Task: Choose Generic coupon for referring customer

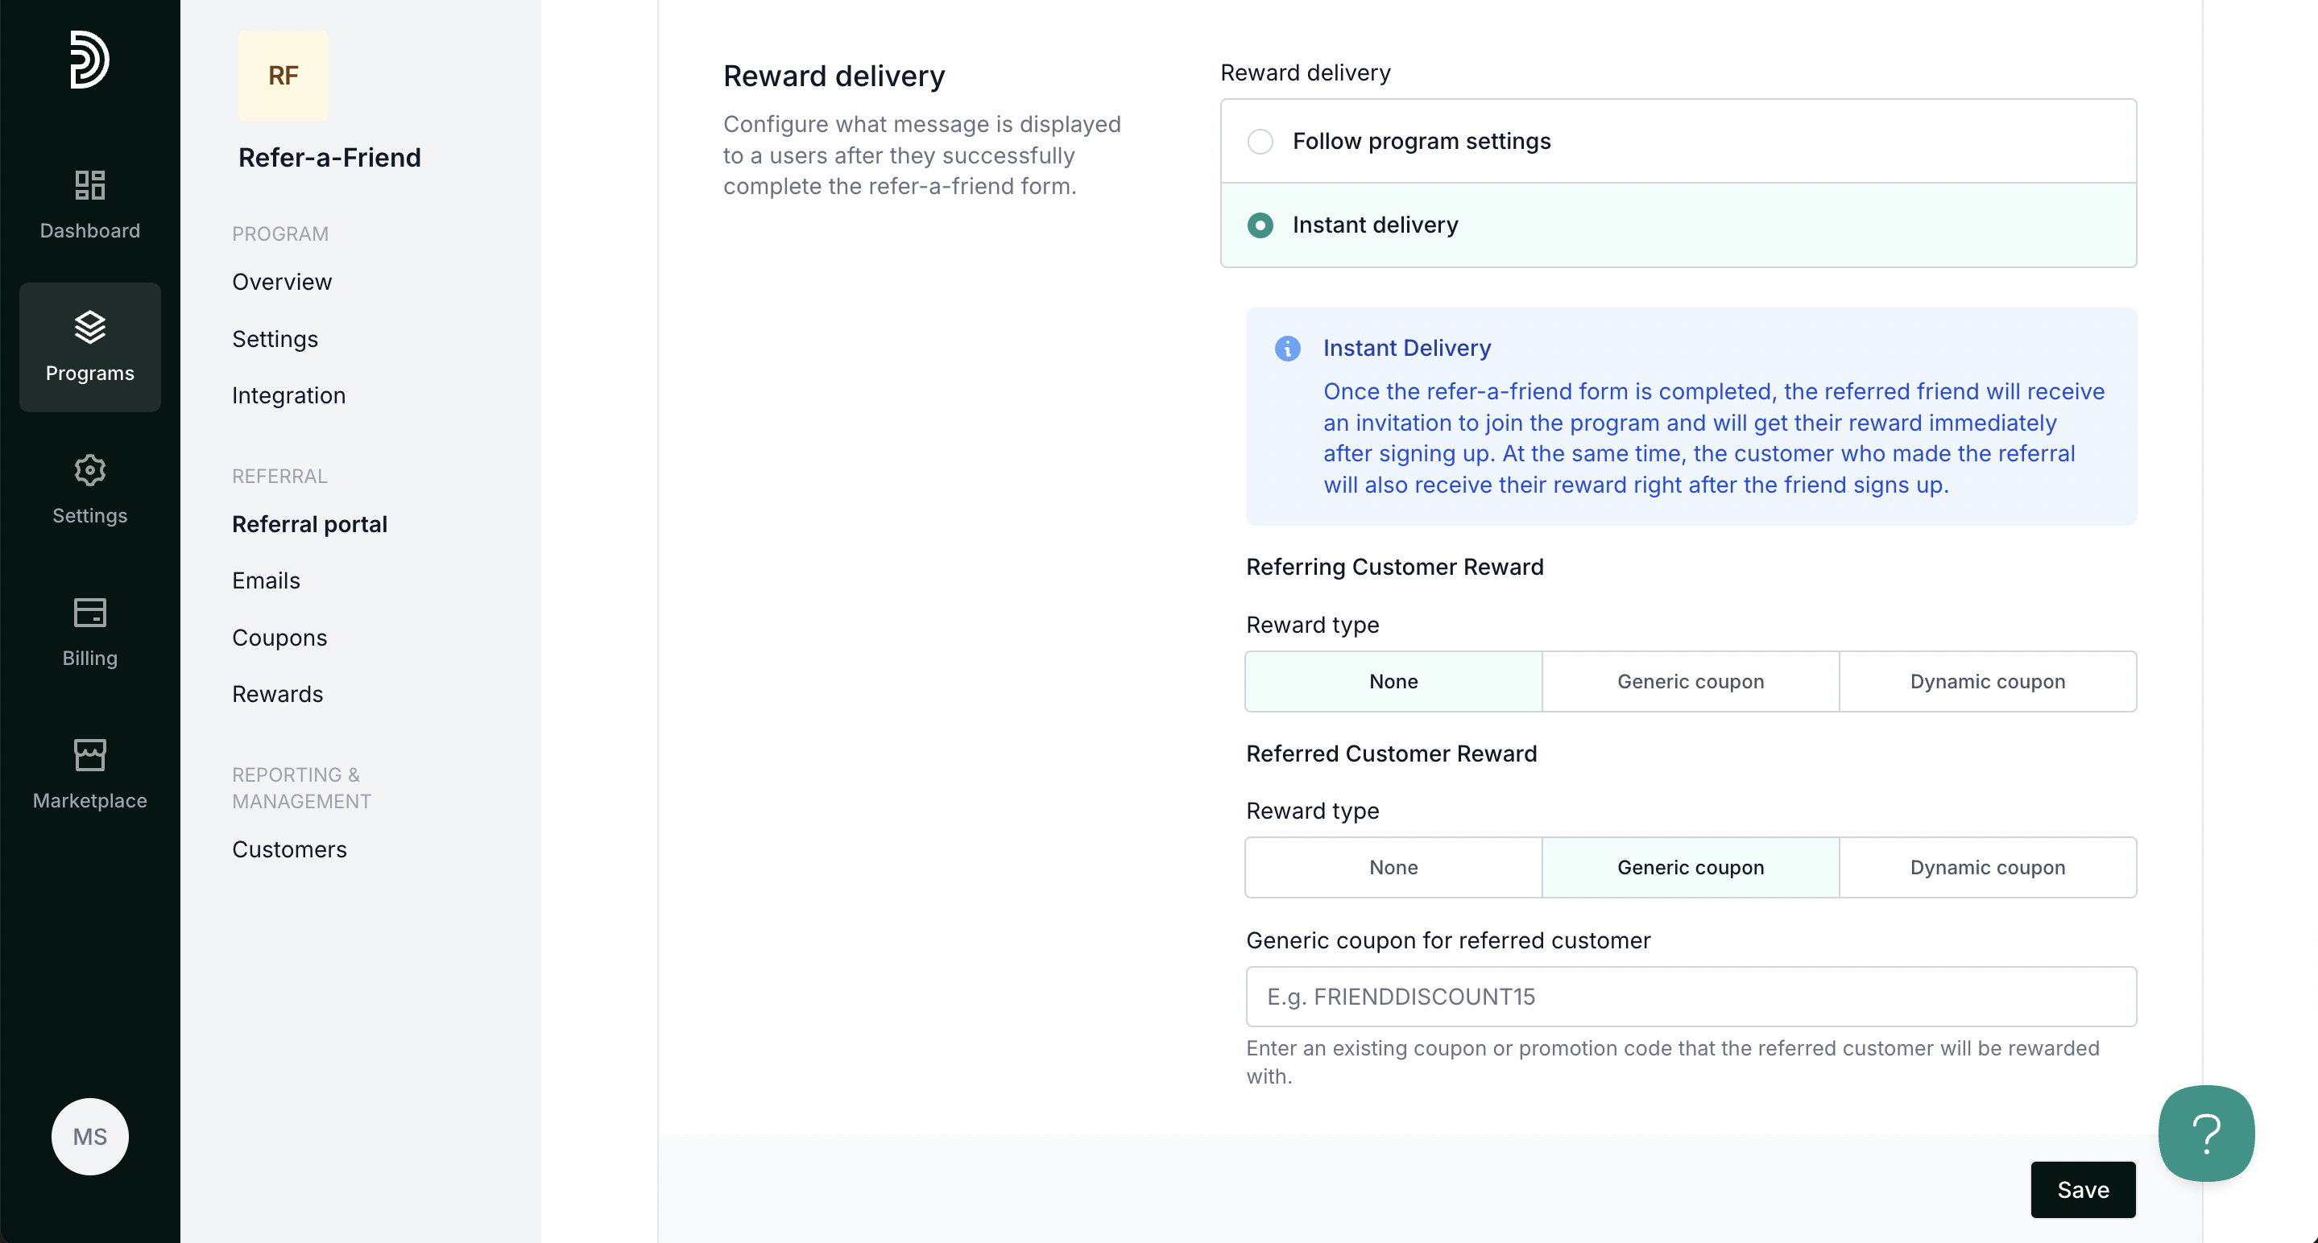Action: point(1690,681)
